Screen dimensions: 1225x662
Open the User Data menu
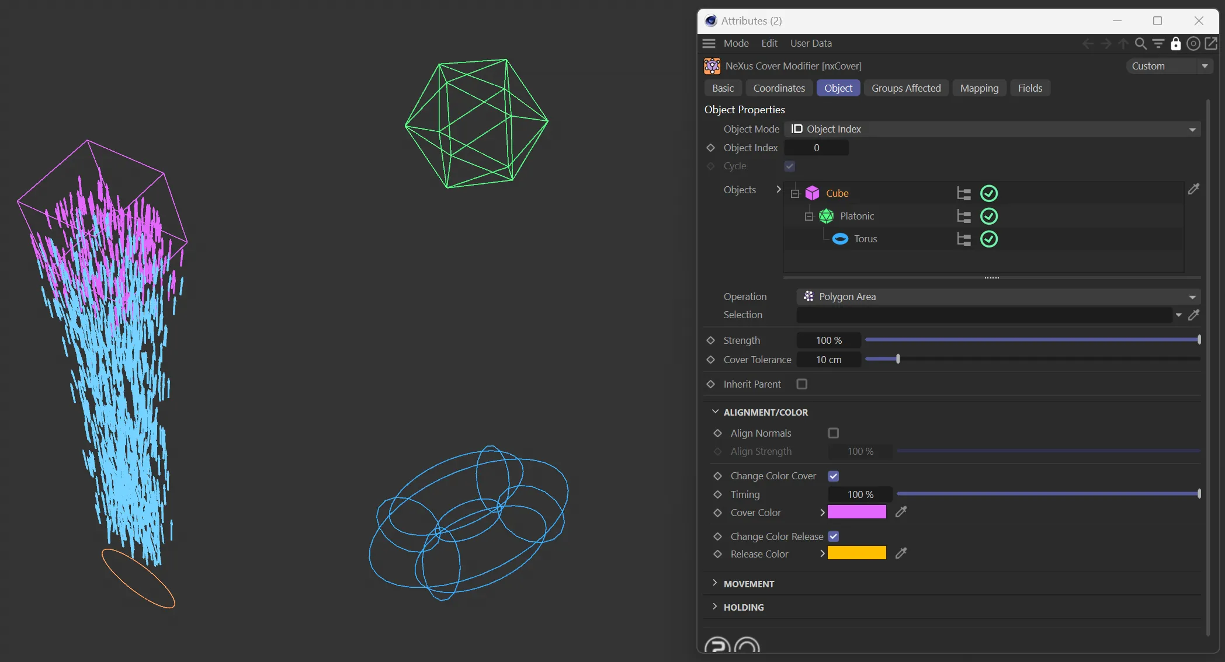coord(811,44)
